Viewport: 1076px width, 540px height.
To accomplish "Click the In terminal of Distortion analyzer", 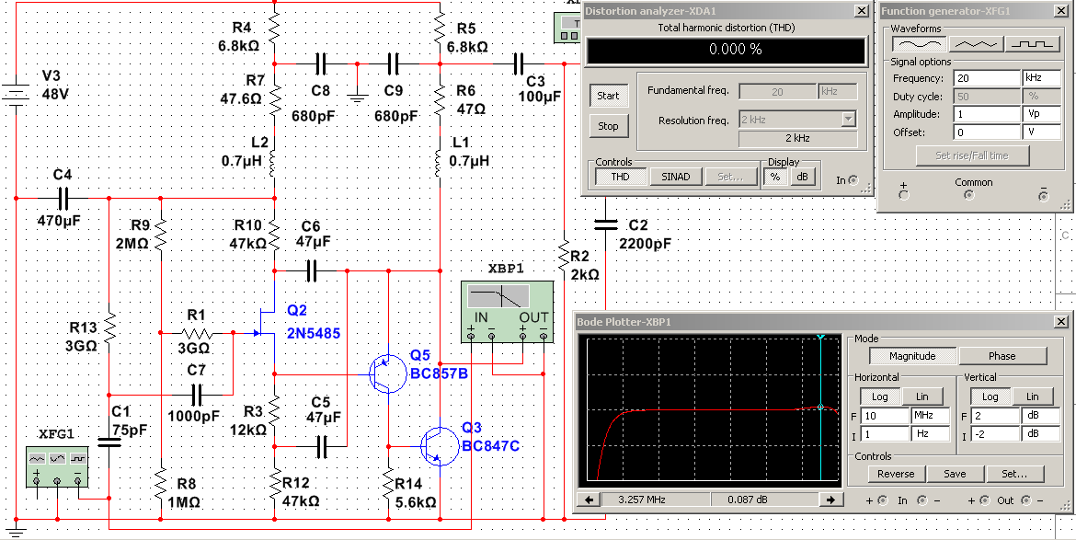I will tap(853, 180).
